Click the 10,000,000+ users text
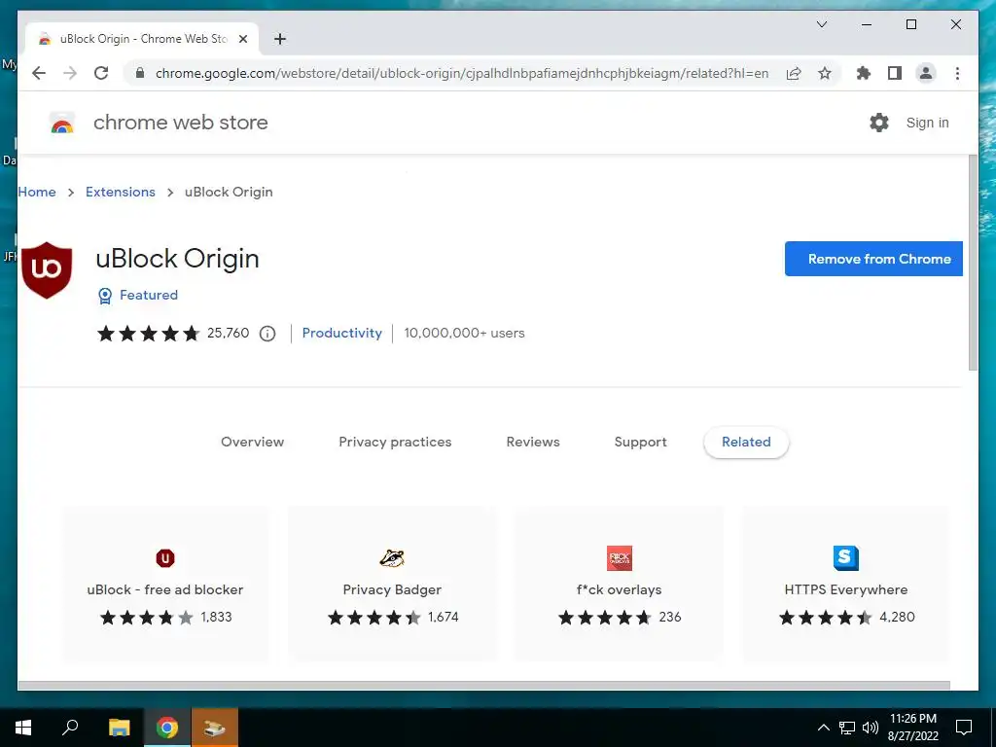Screen dimensions: 996x747 click(x=464, y=333)
